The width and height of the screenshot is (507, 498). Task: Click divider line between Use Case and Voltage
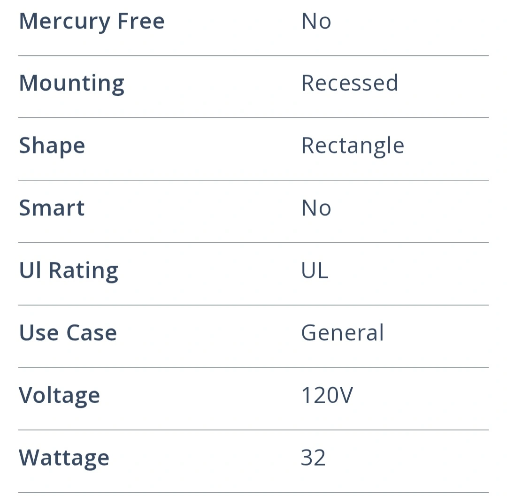[x=253, y=368]
